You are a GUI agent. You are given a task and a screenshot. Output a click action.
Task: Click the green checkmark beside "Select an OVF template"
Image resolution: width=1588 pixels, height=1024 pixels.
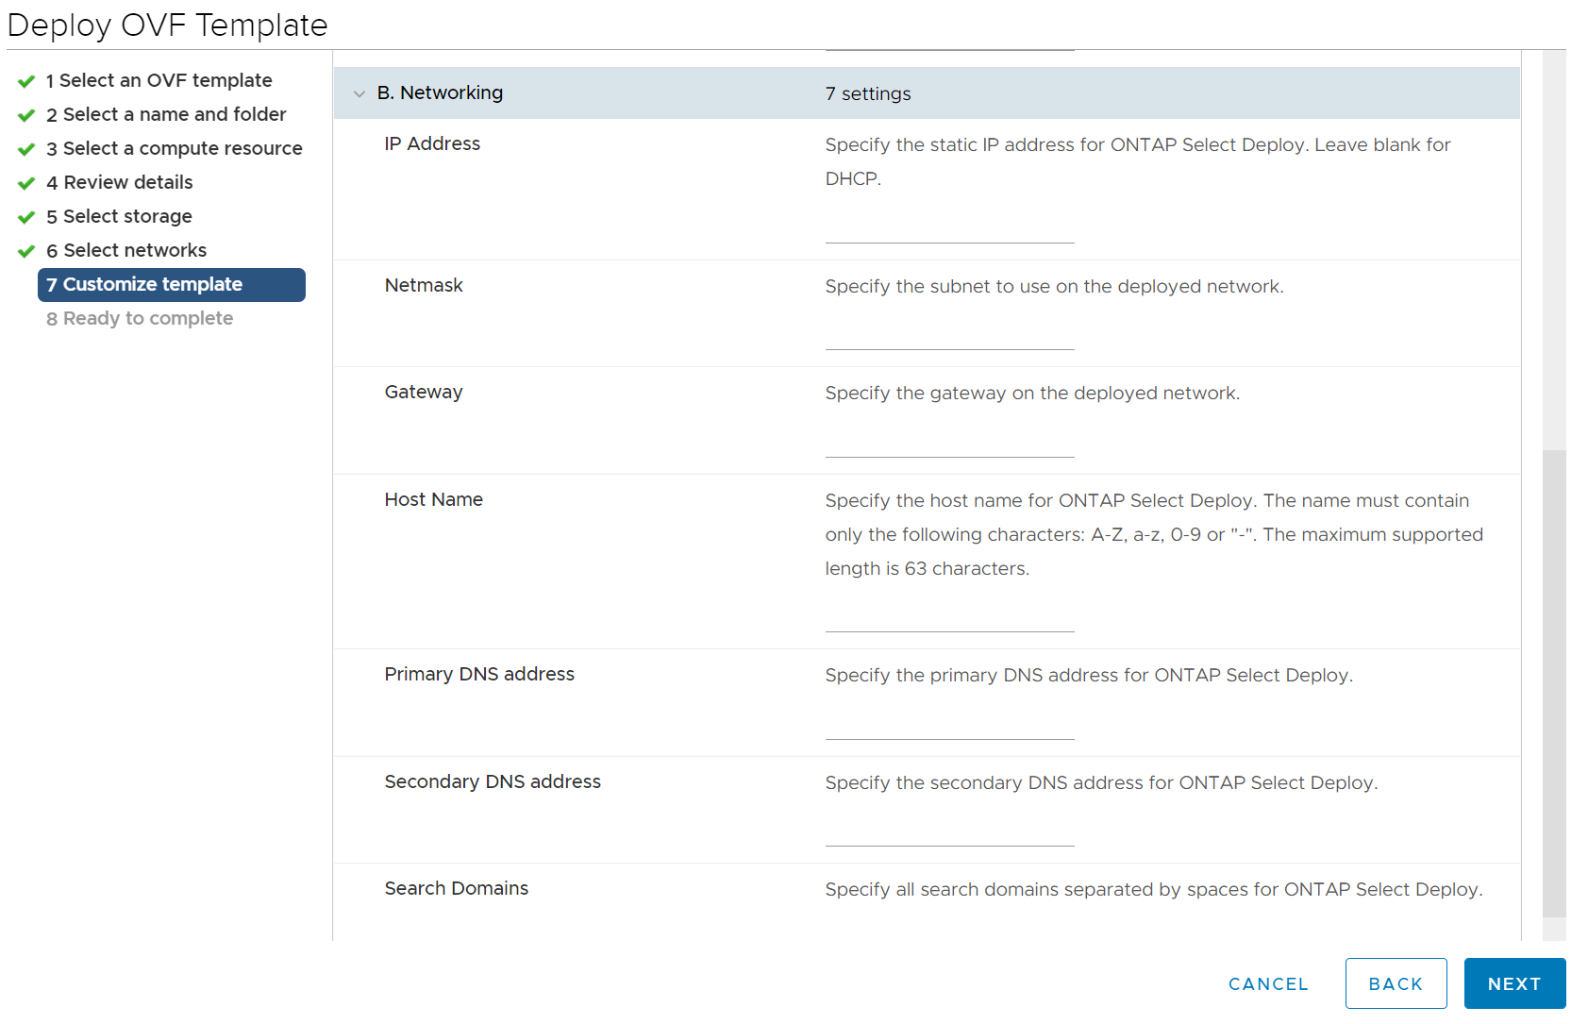tap(26, 80)
